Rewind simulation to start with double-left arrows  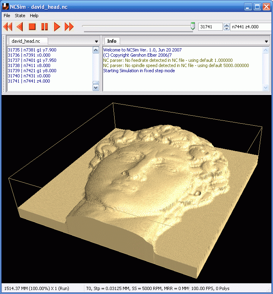[8, 27]
